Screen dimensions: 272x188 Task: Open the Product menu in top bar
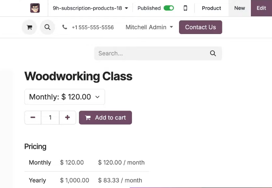click(211, 8)
